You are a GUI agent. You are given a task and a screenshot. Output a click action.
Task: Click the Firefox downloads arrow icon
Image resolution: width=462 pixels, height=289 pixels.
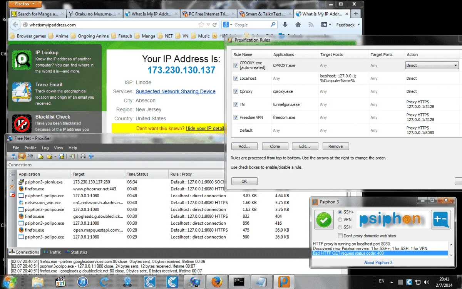(x=285, y=25)
